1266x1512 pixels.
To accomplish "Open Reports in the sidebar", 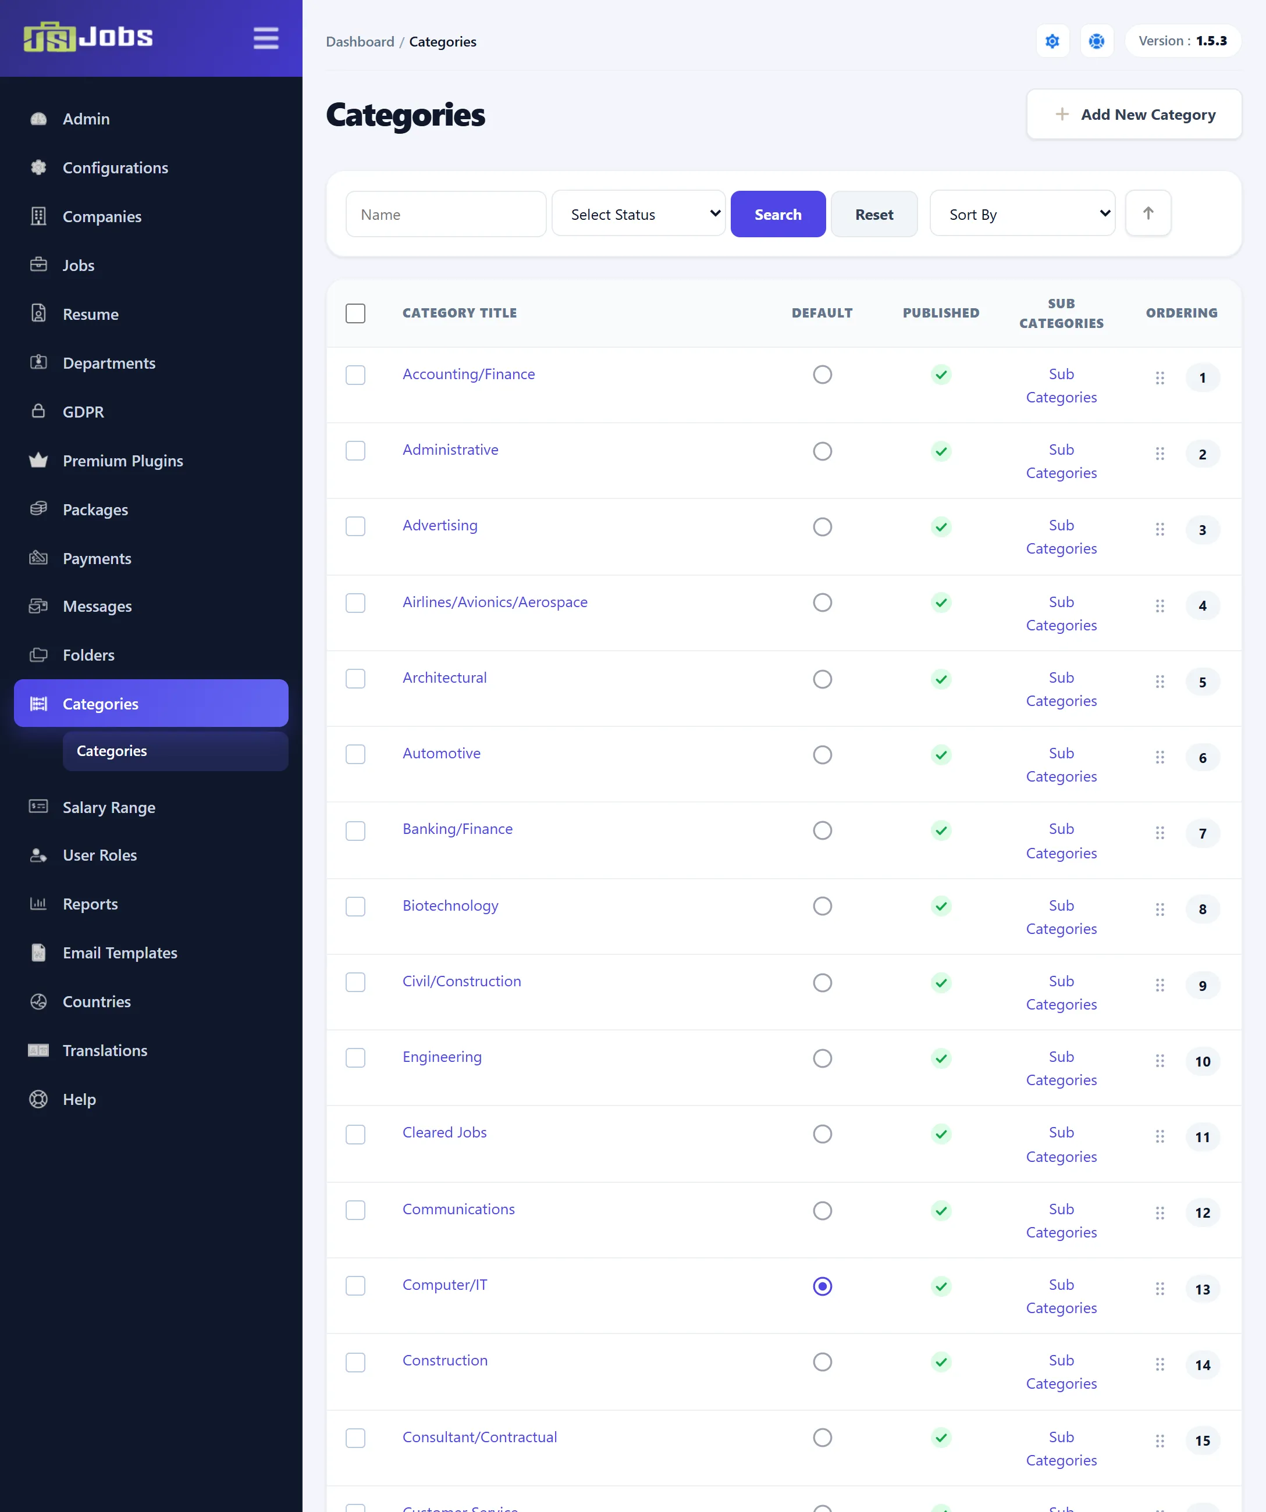I will click(x=151, y=904).
